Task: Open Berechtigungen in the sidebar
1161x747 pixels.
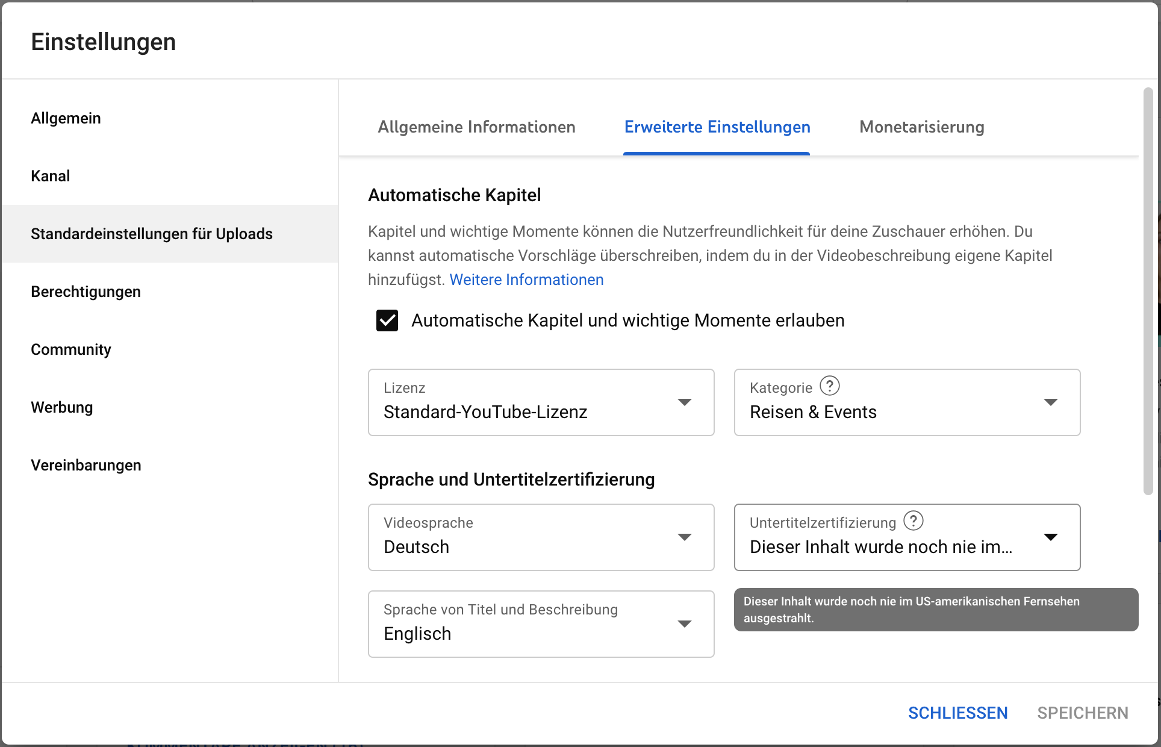Action: coord(86,292)
